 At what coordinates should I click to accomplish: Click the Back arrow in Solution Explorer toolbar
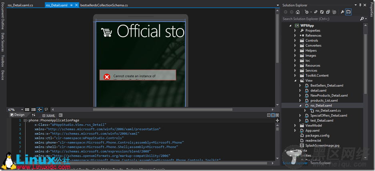tap(286, 12)
